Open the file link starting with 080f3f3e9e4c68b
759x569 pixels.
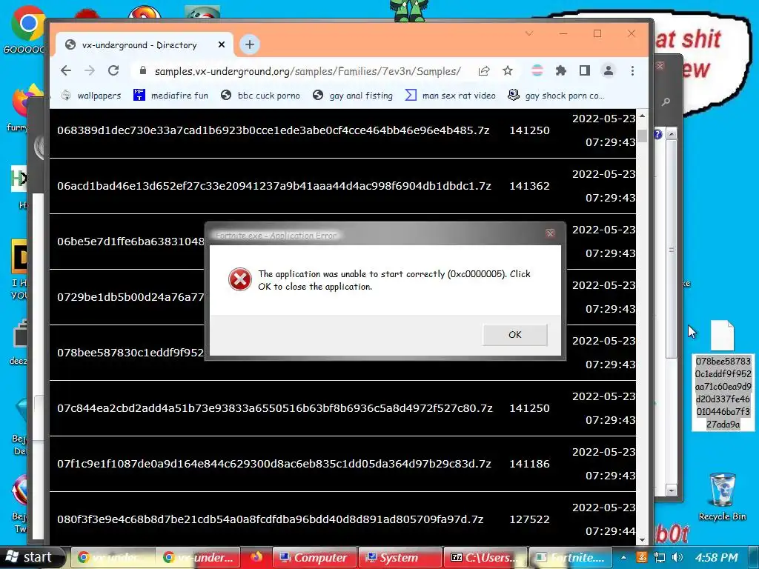(270, 519)
